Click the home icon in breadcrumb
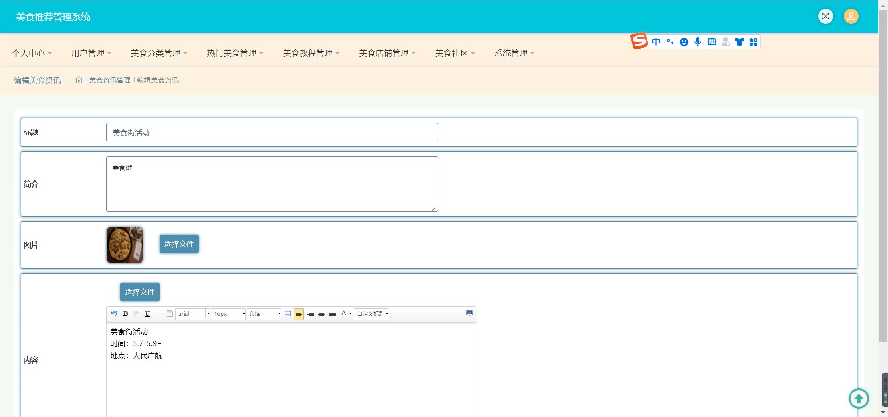This screenshot has height=417, width=888. coord(79,80)
